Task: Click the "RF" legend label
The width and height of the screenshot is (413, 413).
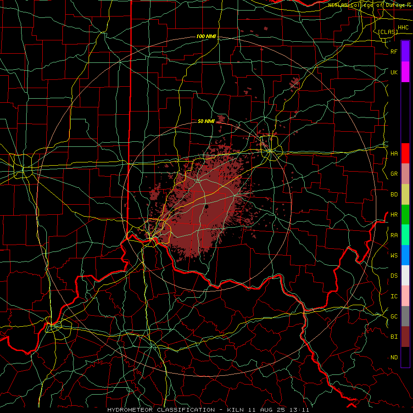Action: 394,51
